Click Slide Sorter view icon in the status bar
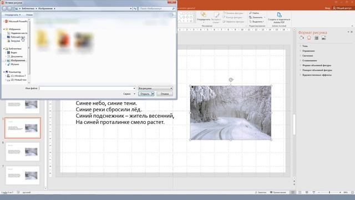This screenshot has height=200, width=355. click(300, 192)
